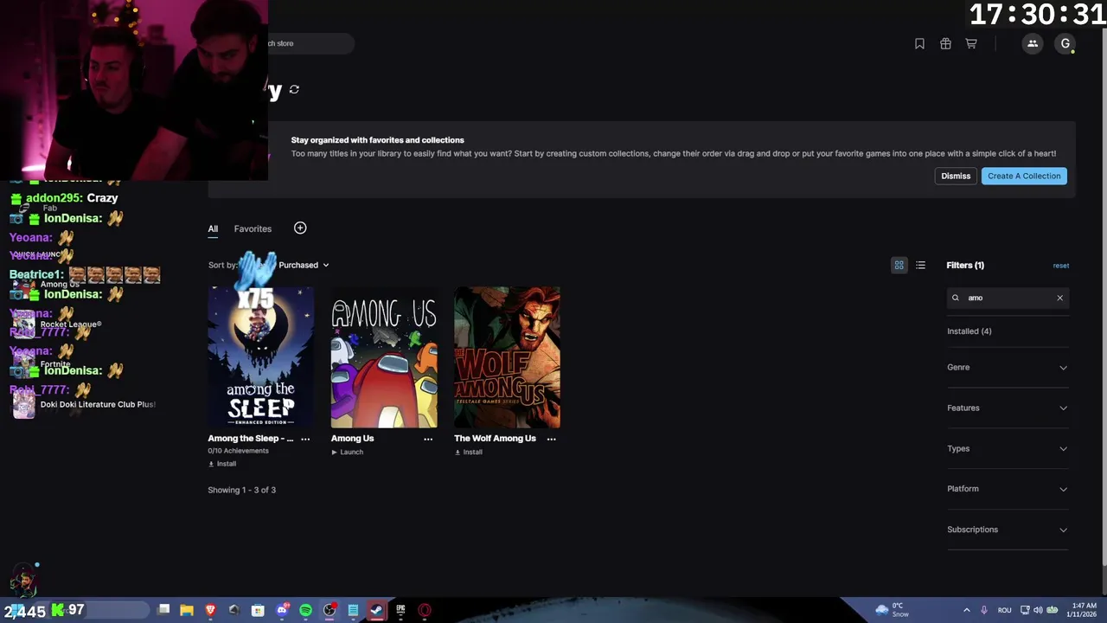
Task: Open the volume control in system tray
Action: coord(1038,610)
